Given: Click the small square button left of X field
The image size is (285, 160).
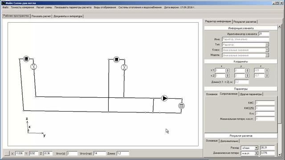Looking at the screenshot, I should point(7,153).
